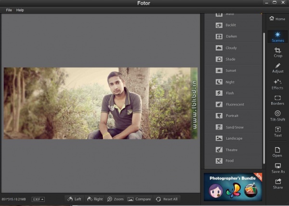Apply the Landscape scene icon
The height and width of the screenshot is (206, 289).
click(219, 139)
